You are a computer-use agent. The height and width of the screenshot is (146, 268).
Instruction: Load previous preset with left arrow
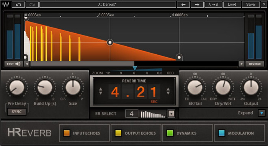[x=183, y=5]
